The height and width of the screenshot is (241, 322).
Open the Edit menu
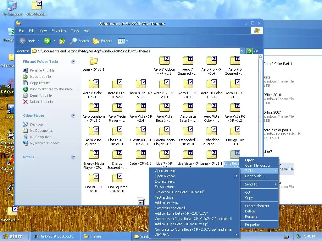click(32, 31)
